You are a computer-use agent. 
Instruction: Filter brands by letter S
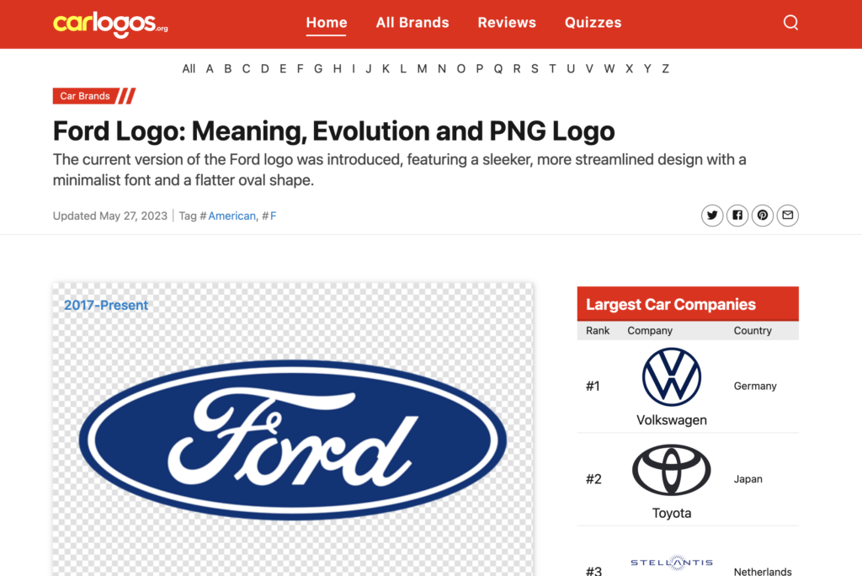[x=535, y=69]
